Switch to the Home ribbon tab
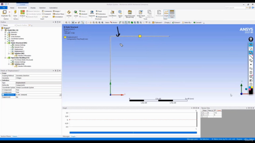 point(12,8)
